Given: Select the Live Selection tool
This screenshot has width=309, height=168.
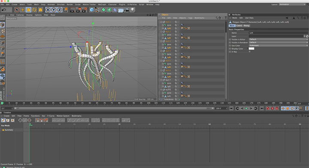Looking at the screenshot, I should click(17, 9).
